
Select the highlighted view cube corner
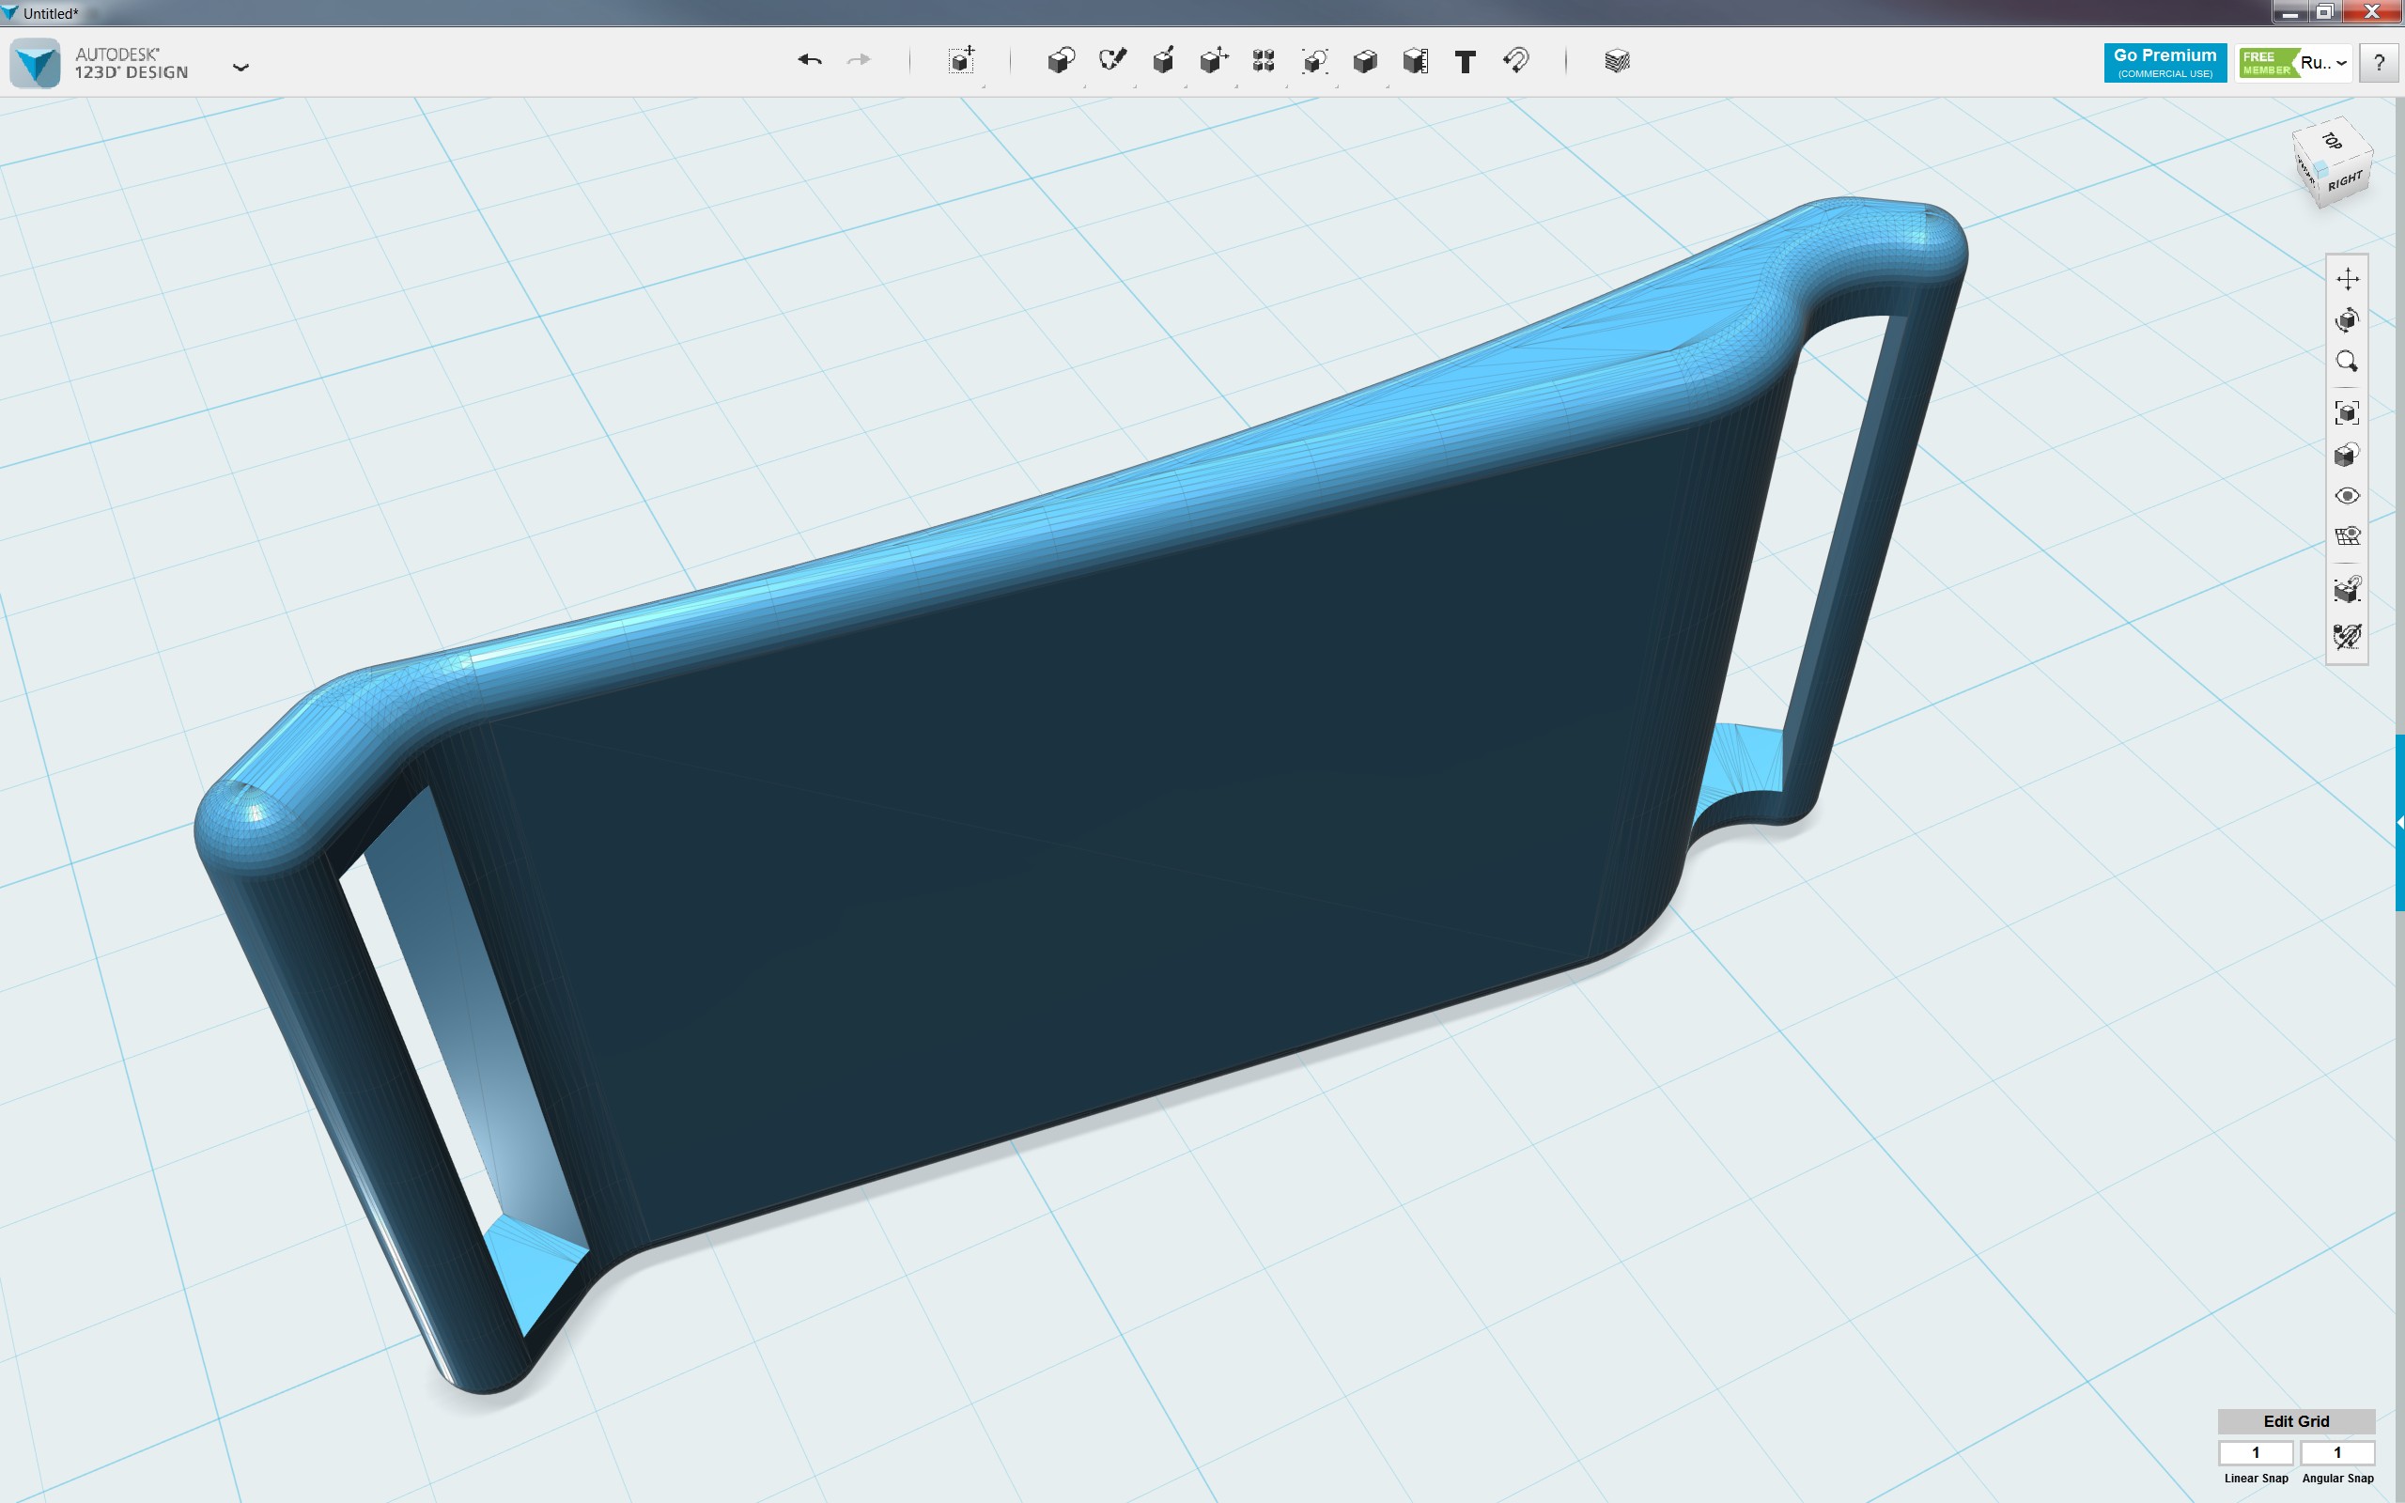coord(2321,171)
